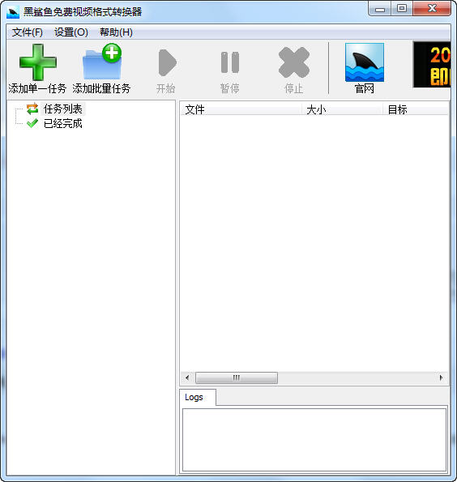Click the scrollbar left arrow
Viewport: 457px width, 482px height.
[187, 377]
